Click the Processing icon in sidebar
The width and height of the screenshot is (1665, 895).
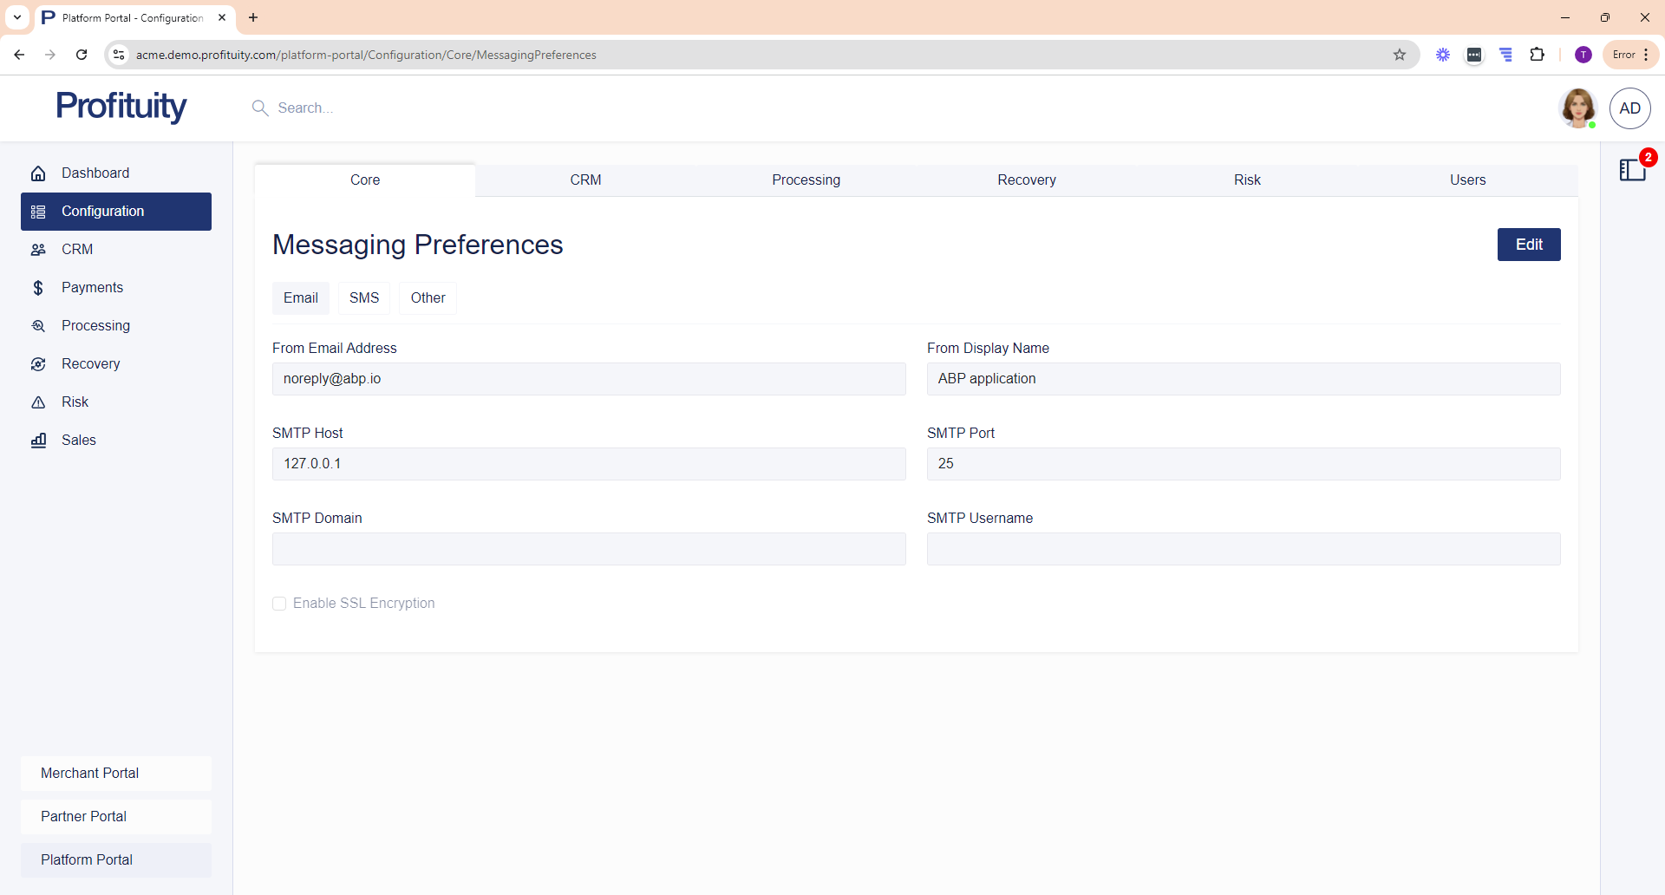click(x=38, y=326)
